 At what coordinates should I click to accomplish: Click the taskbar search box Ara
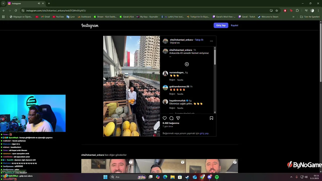click(x=128, y=177)
